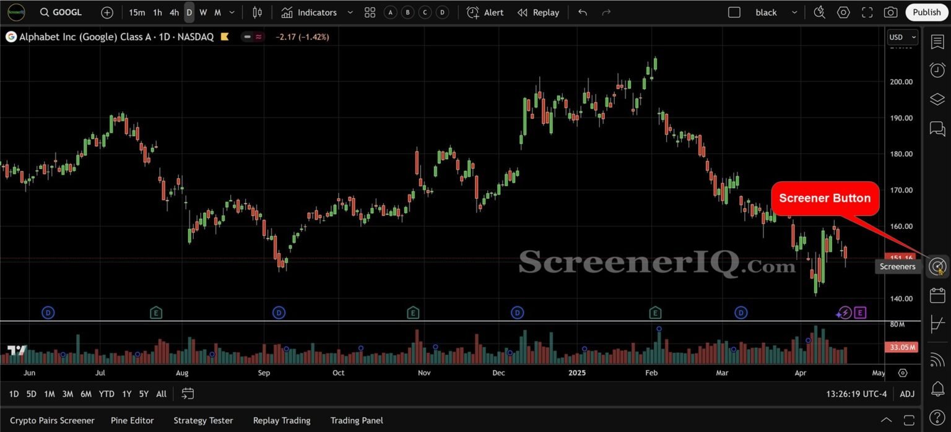Create a new Alert

[x=485, y=12]
